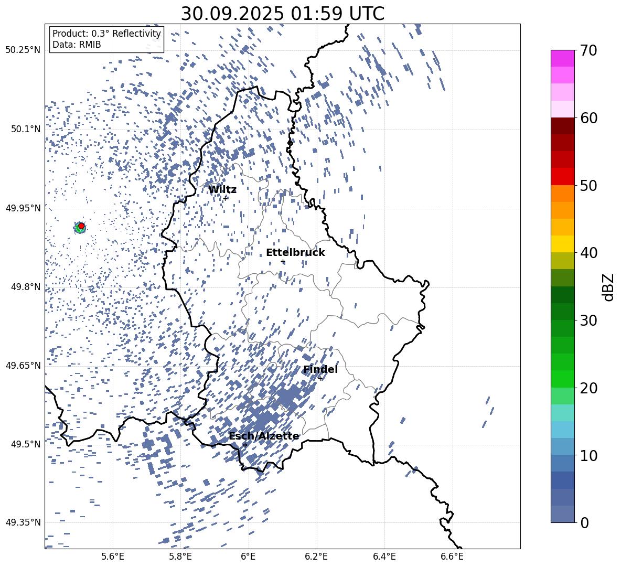Pick the bright red 50 dBZ swatch
The height and width of the screenshot is (567, 621).
click(x=563, y=176)
